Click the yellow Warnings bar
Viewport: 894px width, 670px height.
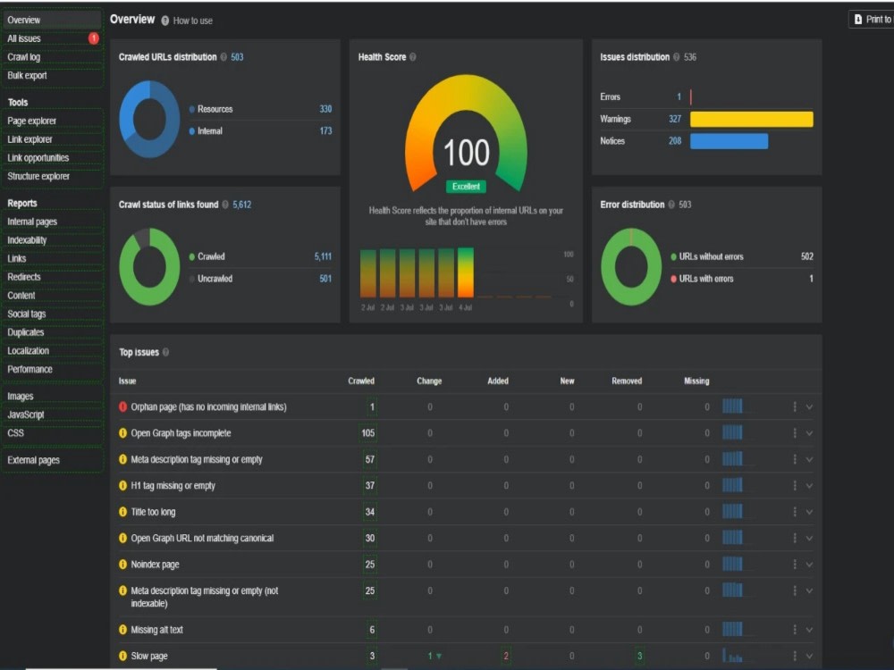pyautogui.click(x=752, y=119)
